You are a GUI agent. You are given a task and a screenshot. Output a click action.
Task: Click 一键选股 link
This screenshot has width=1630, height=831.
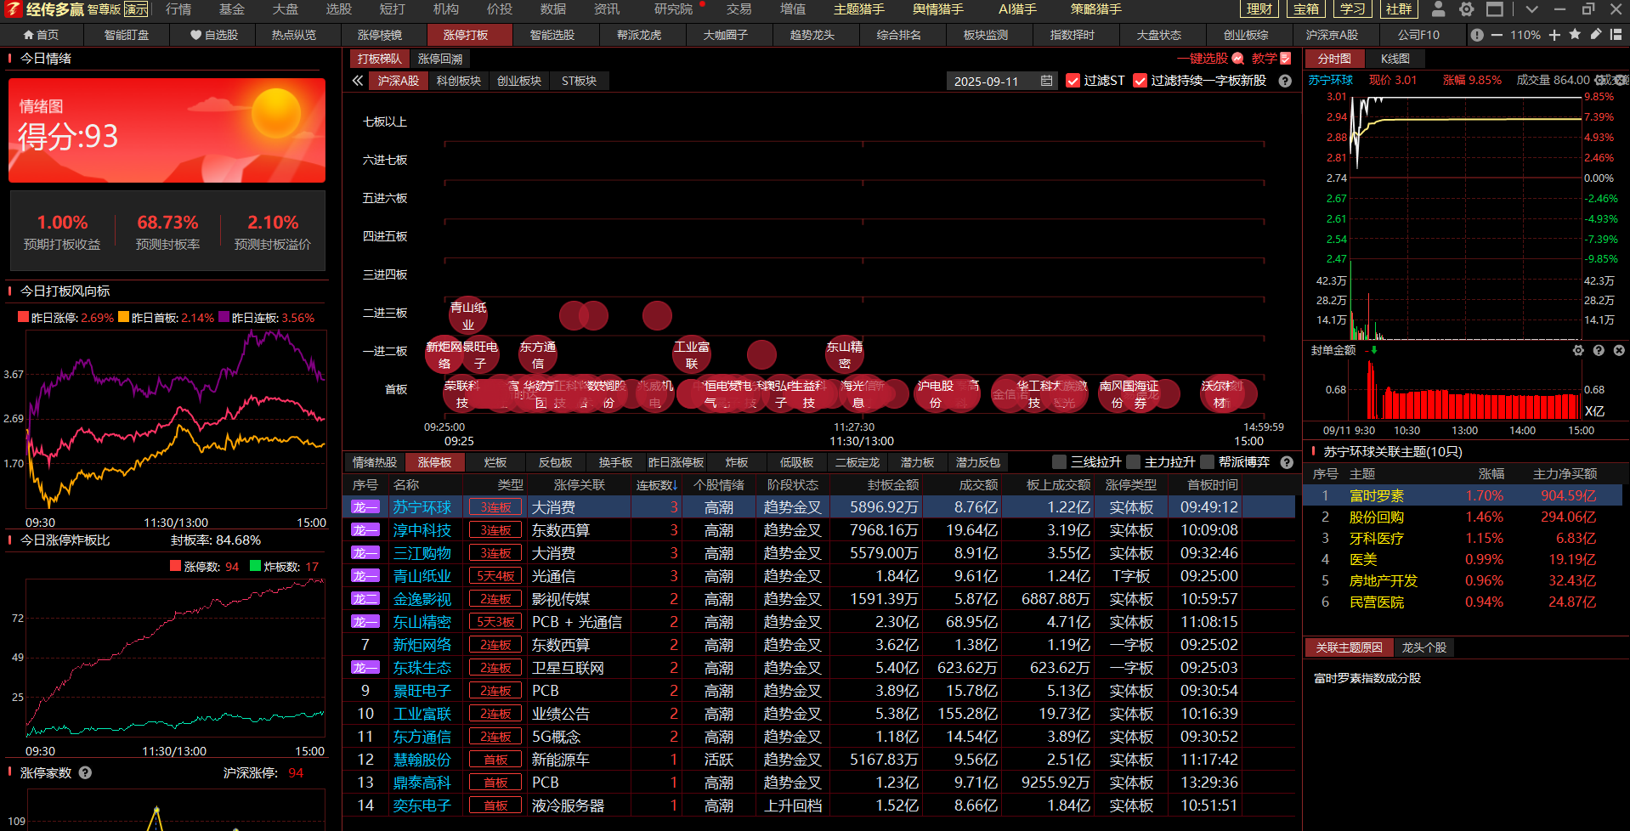1203,59
